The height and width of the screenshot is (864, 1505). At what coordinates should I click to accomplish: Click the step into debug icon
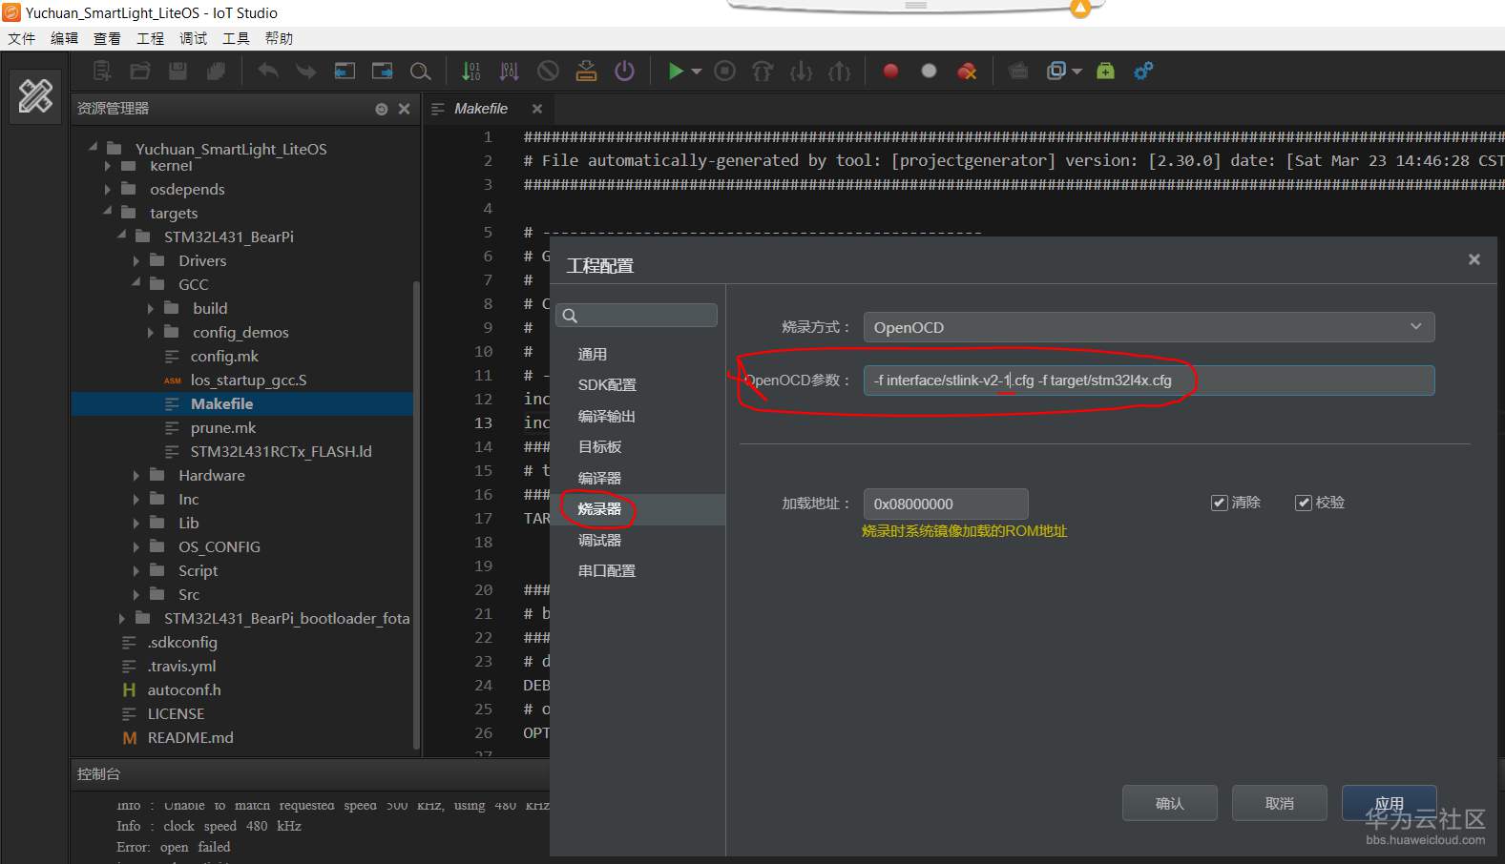[x=801, y=71]
